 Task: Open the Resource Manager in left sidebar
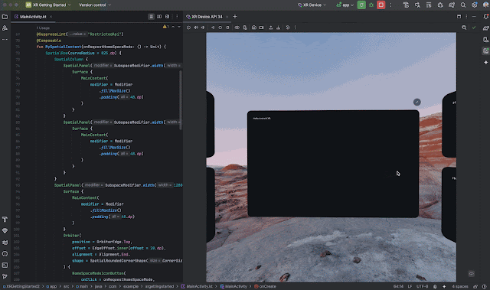[5, 28]
